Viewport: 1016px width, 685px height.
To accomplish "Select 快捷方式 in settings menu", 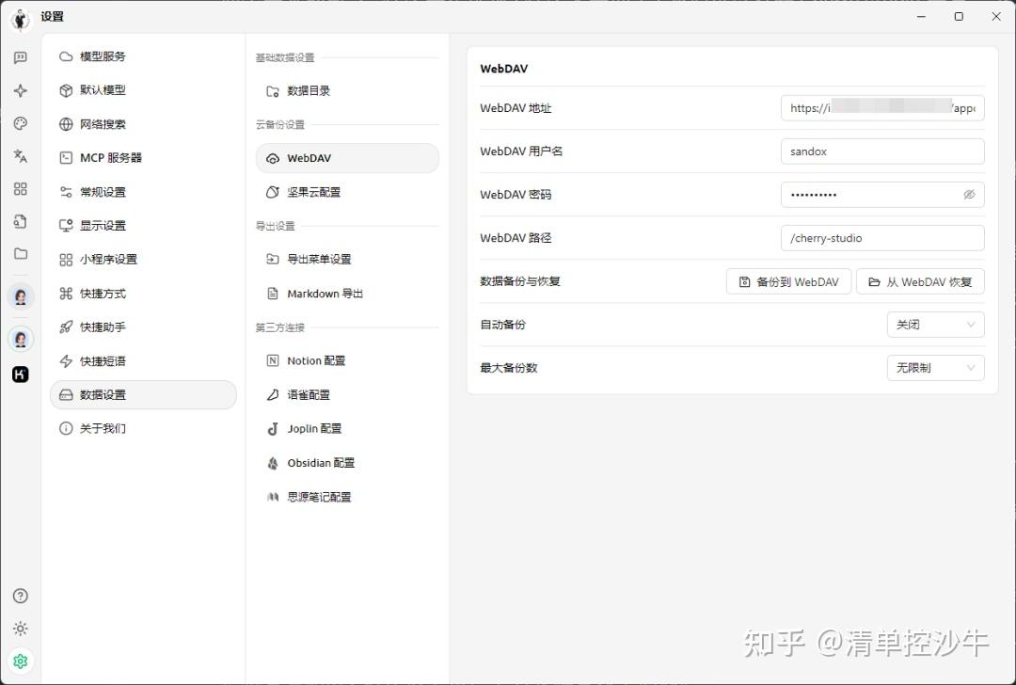I will pos(143,294).
